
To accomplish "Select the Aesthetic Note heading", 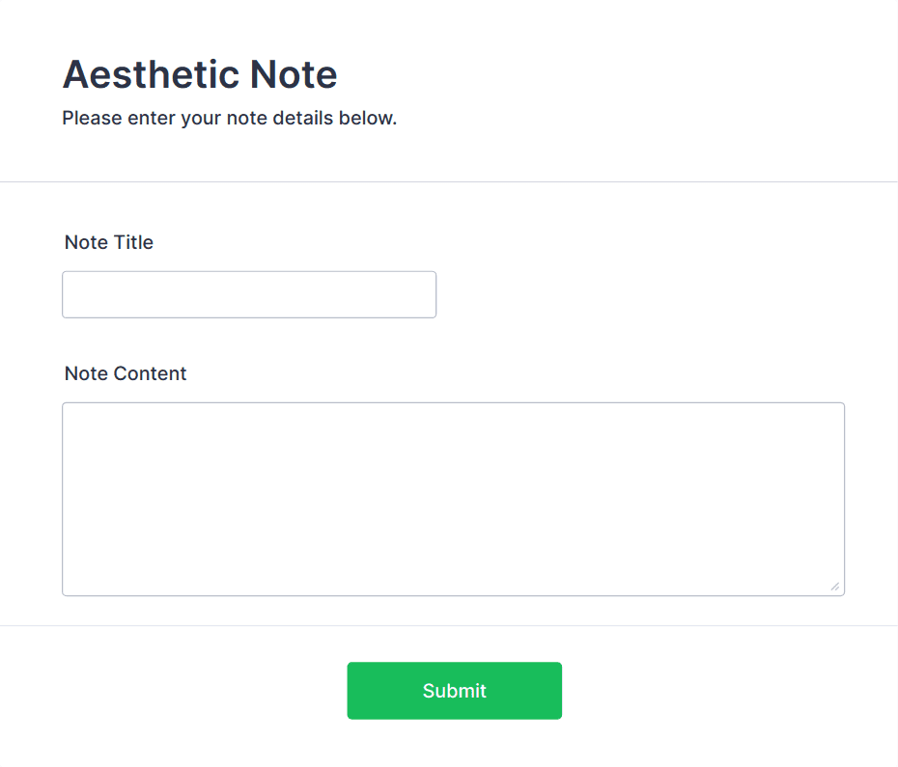I will (200, 74).
